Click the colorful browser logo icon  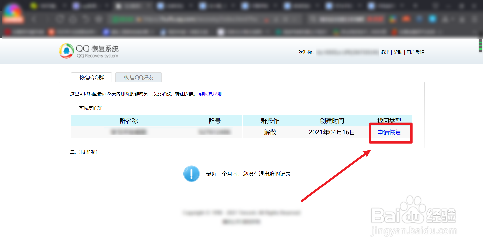13,13
